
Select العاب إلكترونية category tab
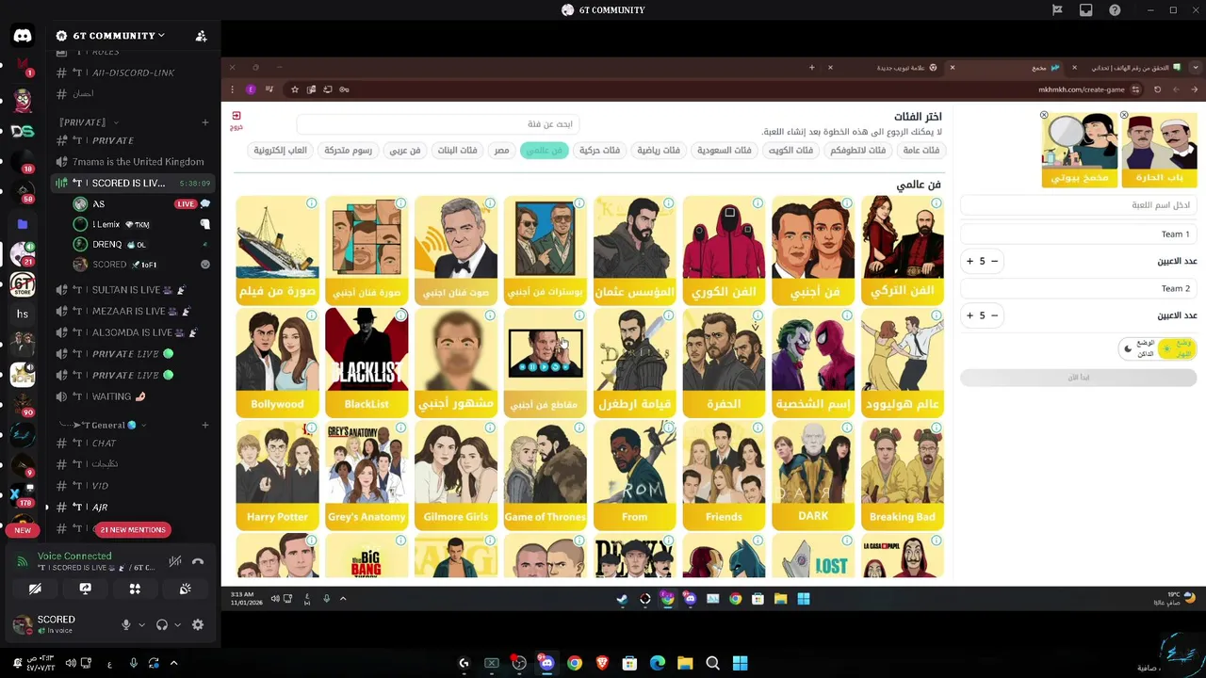click(x=281, y=150)
